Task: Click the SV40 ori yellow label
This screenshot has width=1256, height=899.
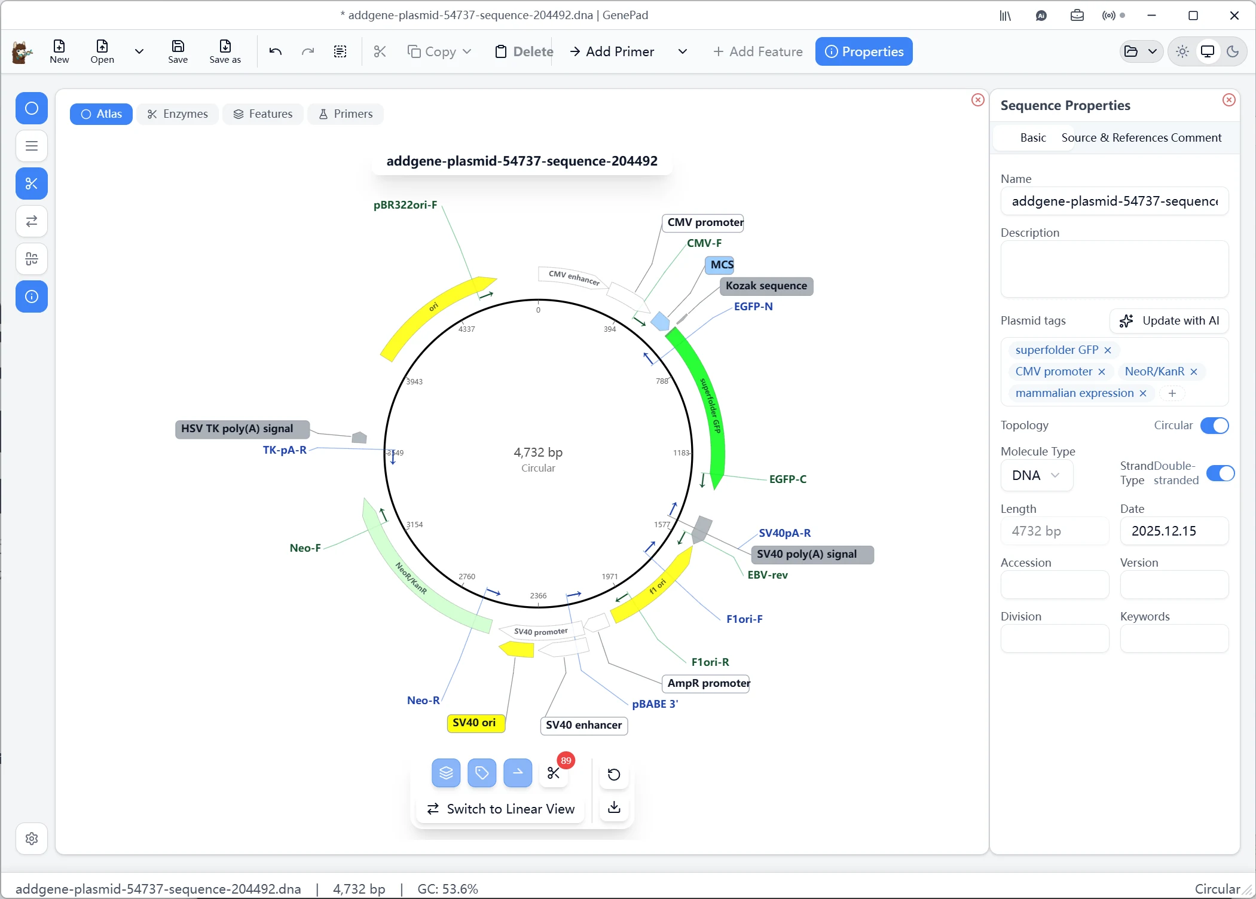Action: tap(476, 723)
